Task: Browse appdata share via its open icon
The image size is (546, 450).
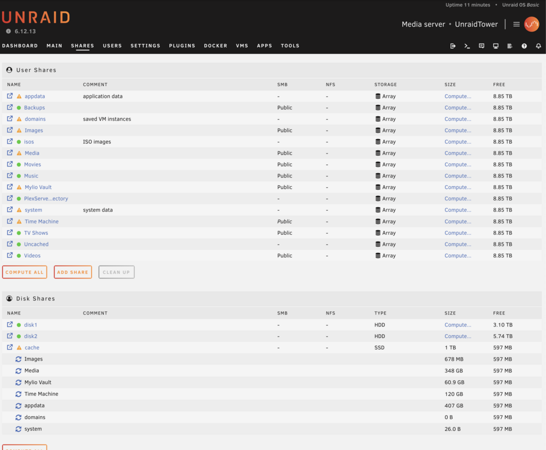Action: point(10,96)
